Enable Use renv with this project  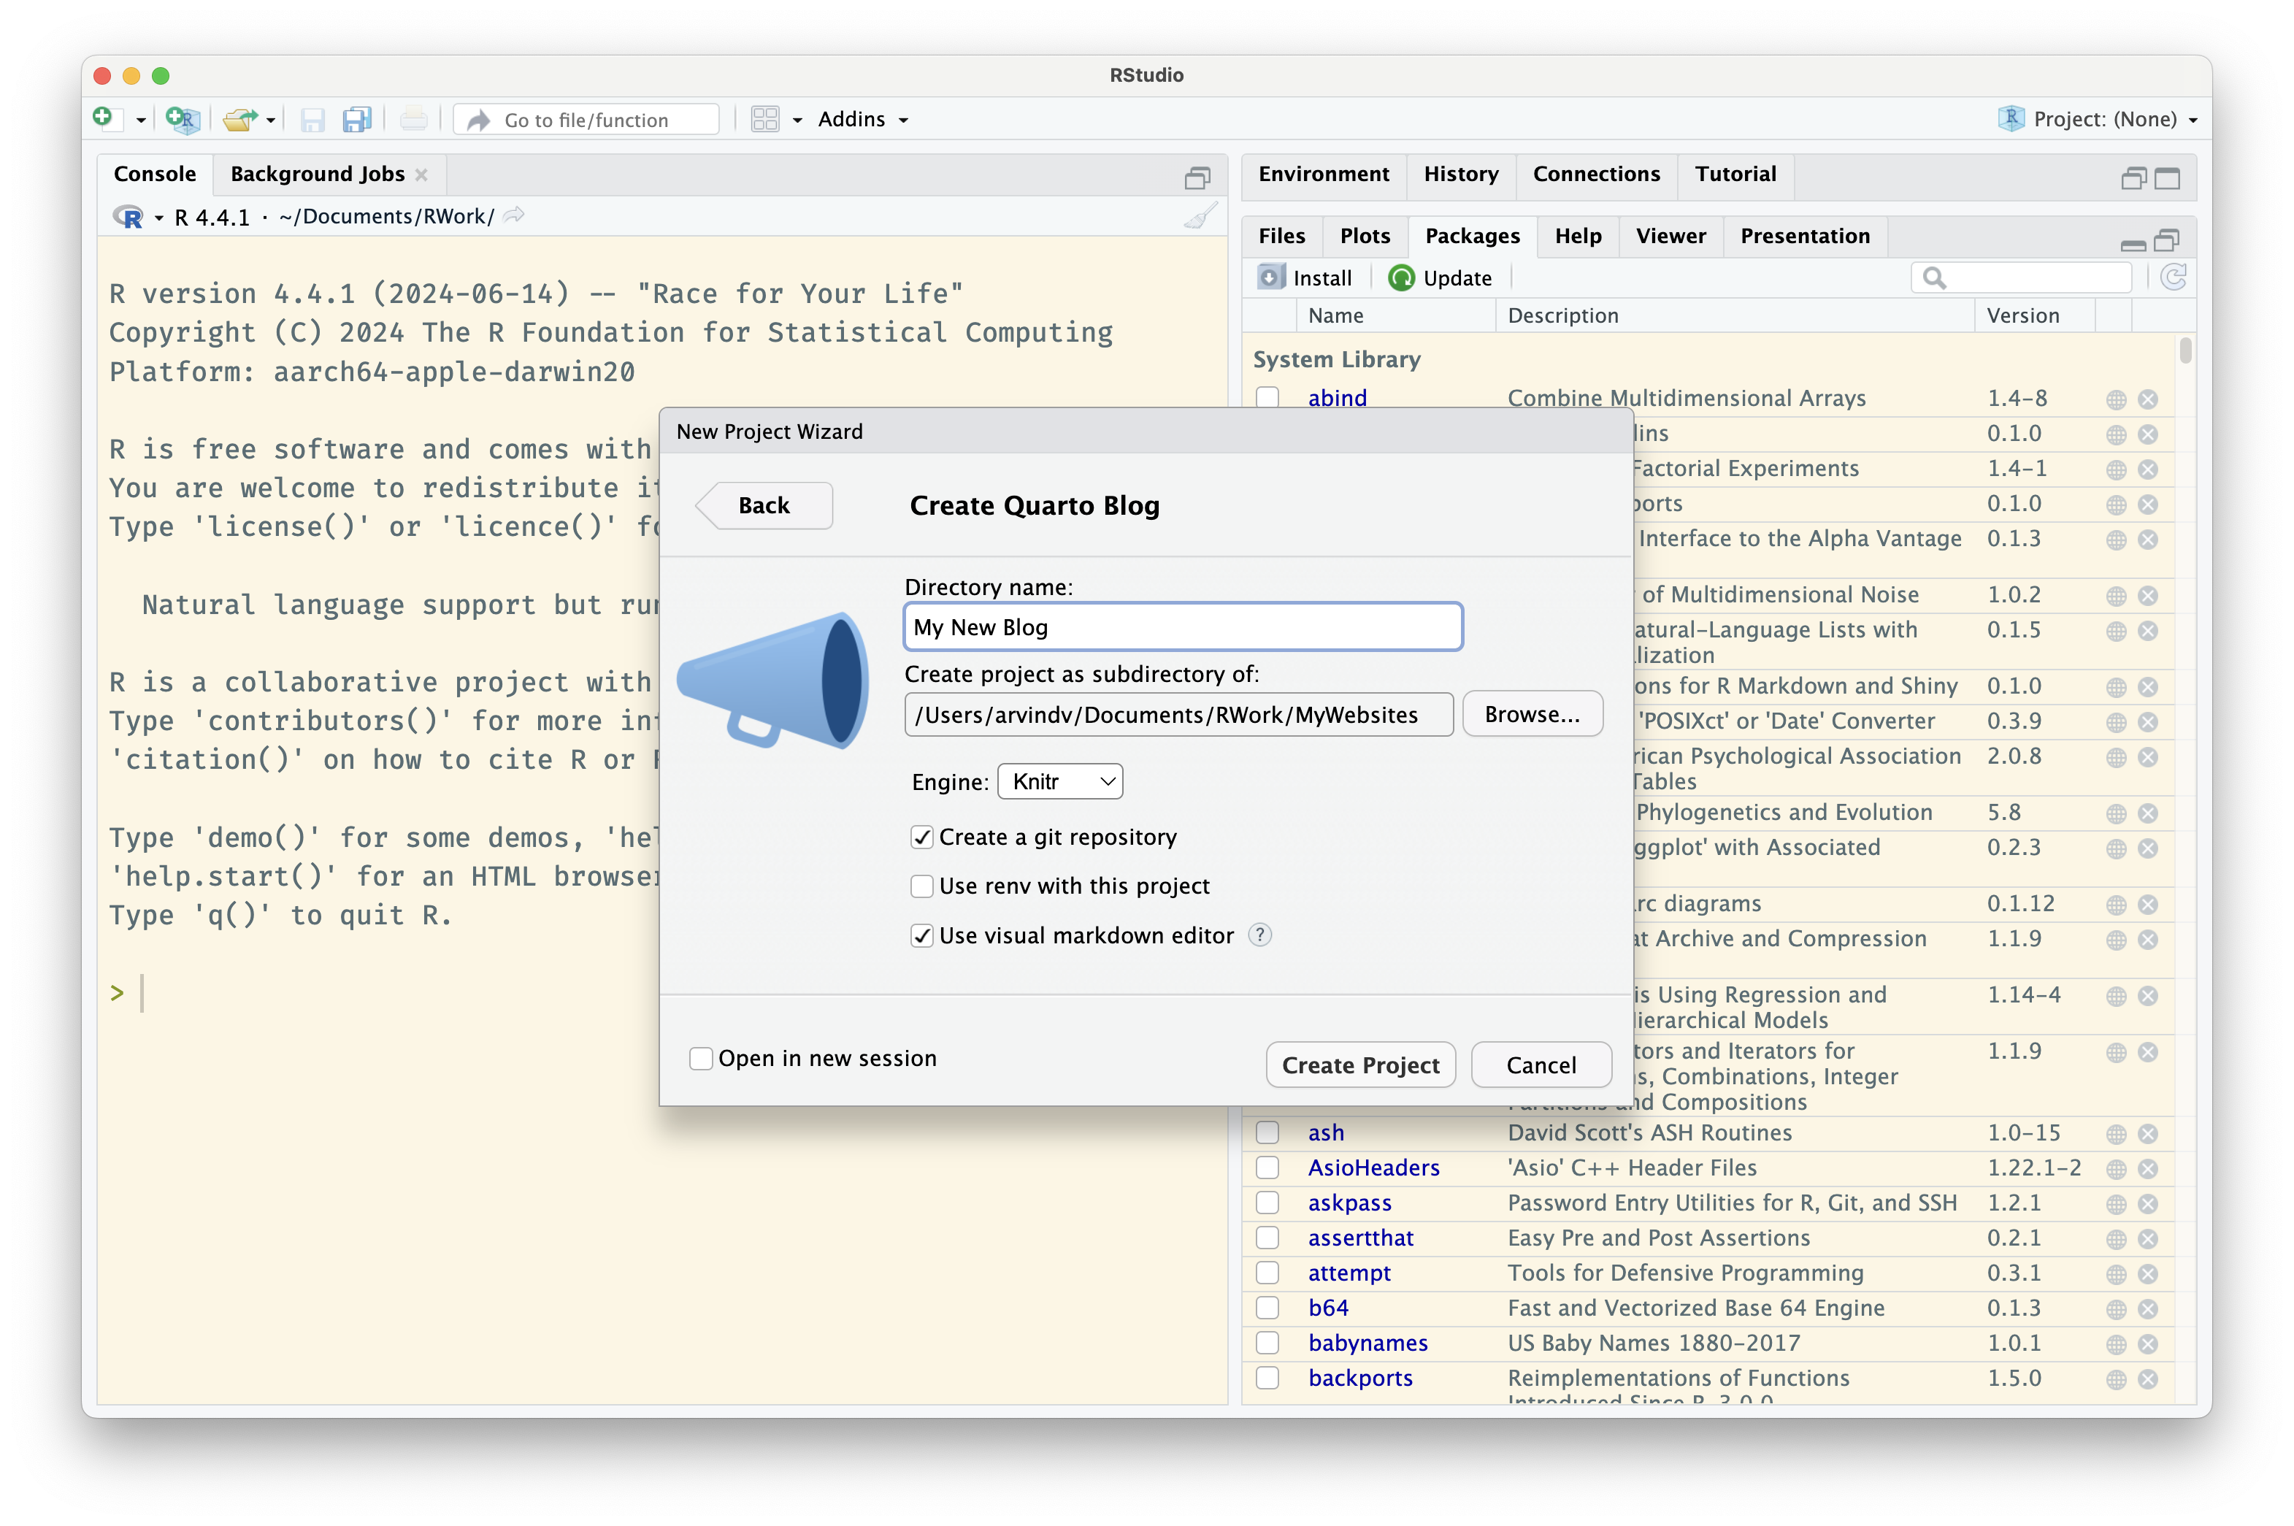921,886
